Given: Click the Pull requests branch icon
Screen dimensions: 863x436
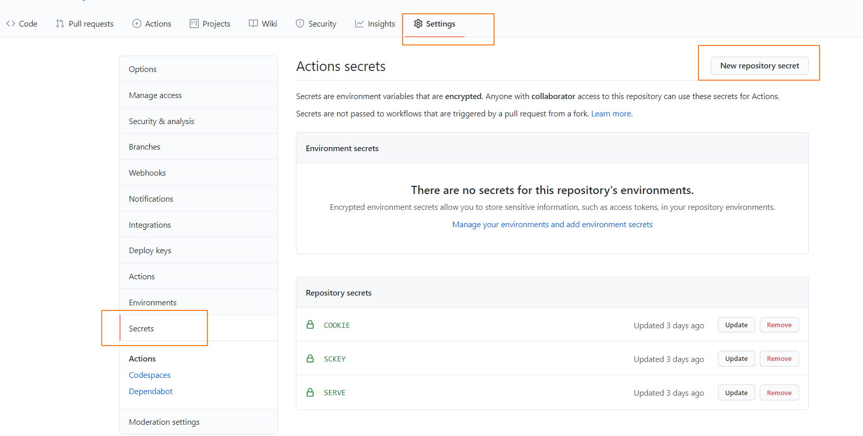Looking at the screenshot, I should click(60, 23).
